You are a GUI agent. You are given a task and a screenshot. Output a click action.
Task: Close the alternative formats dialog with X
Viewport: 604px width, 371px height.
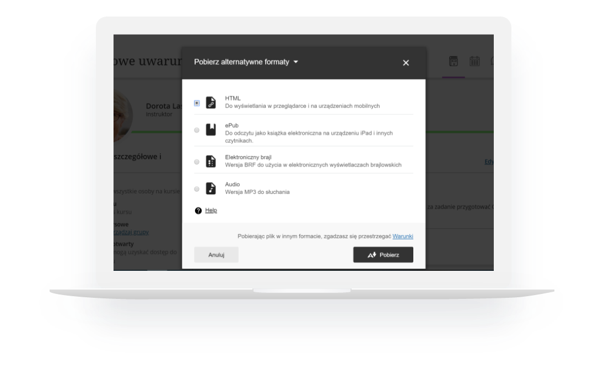pos(406,63)
